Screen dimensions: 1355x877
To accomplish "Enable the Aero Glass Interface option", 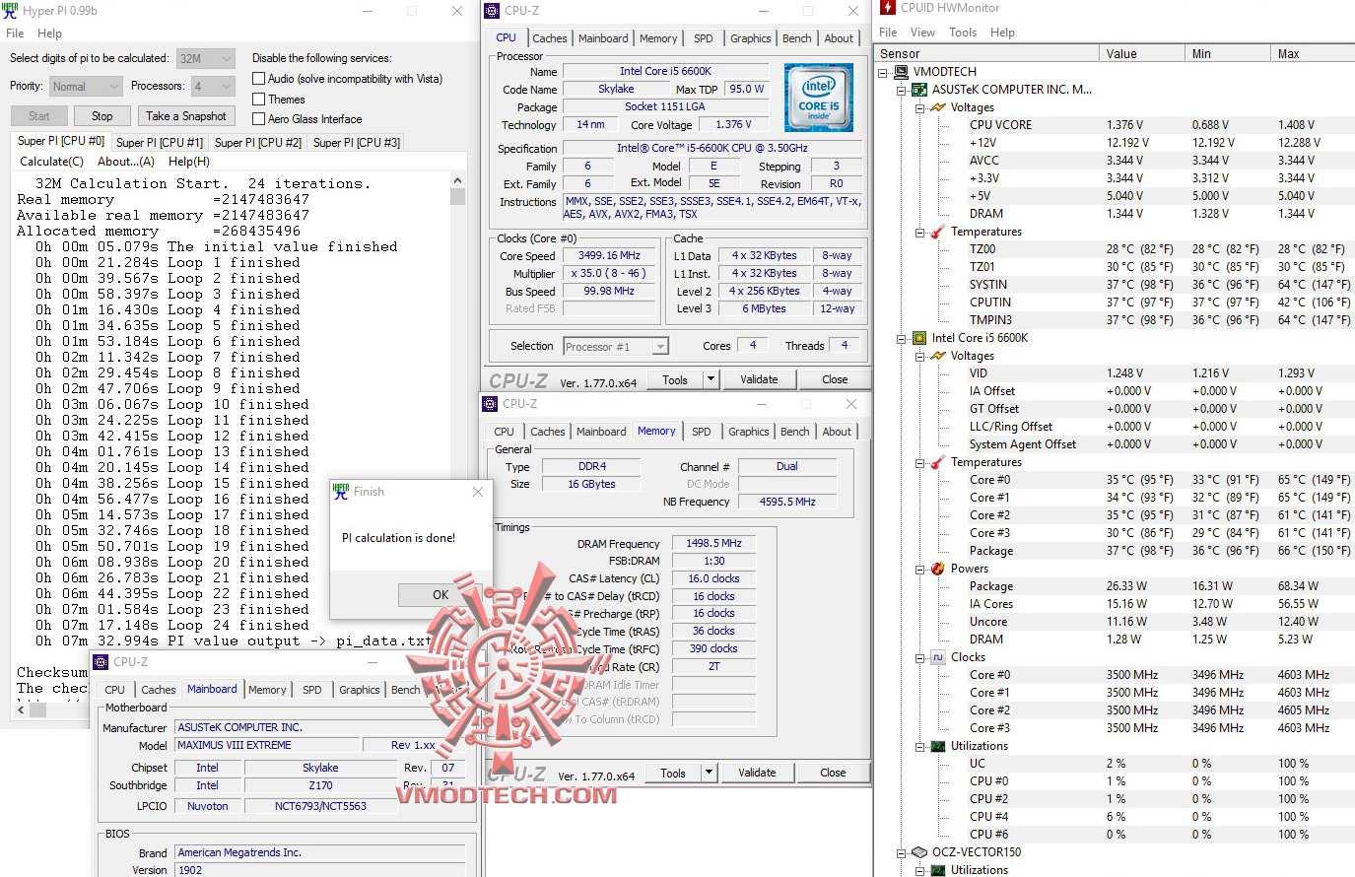I will click(259, 119).
